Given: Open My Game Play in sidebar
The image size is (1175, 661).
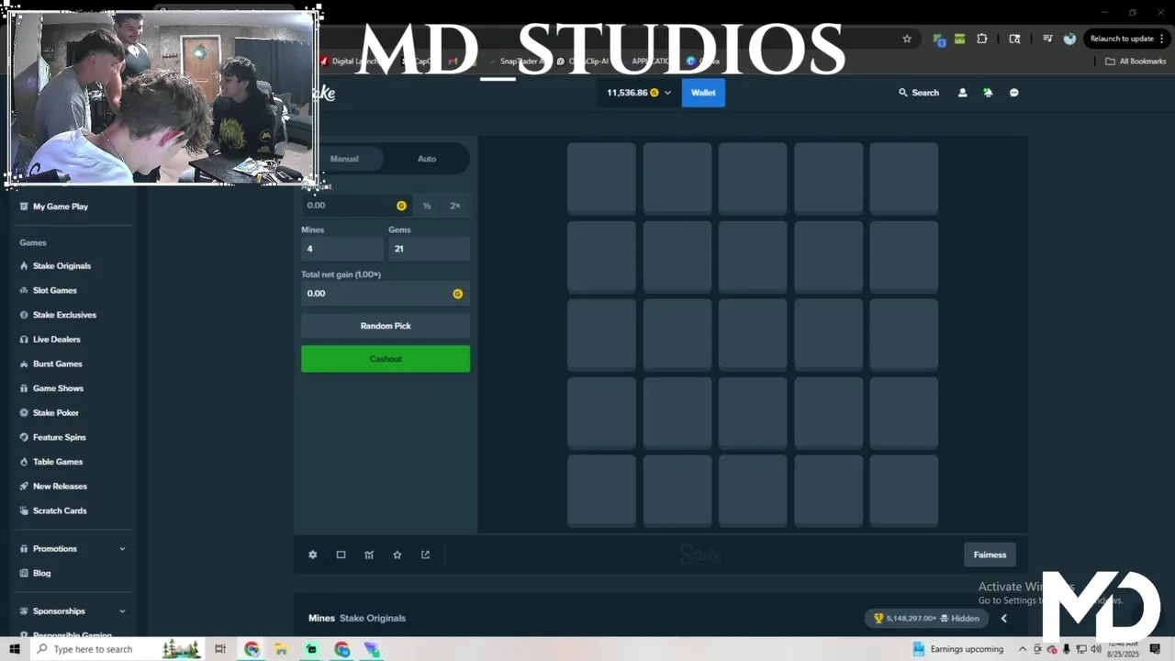Looking at the screenshot, I should (61, 207).
